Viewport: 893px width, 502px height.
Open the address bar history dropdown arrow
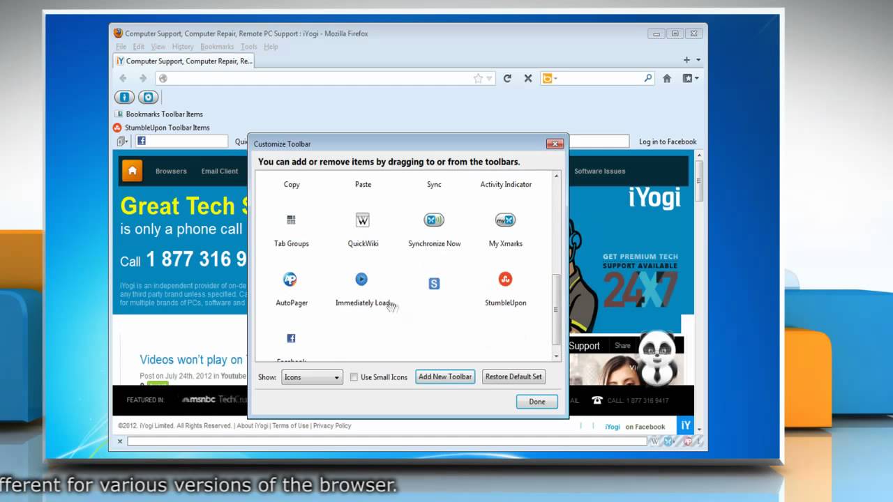[490, 79]
